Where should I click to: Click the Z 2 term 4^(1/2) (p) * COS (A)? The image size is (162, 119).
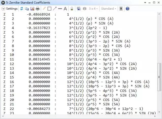[91, 19]
